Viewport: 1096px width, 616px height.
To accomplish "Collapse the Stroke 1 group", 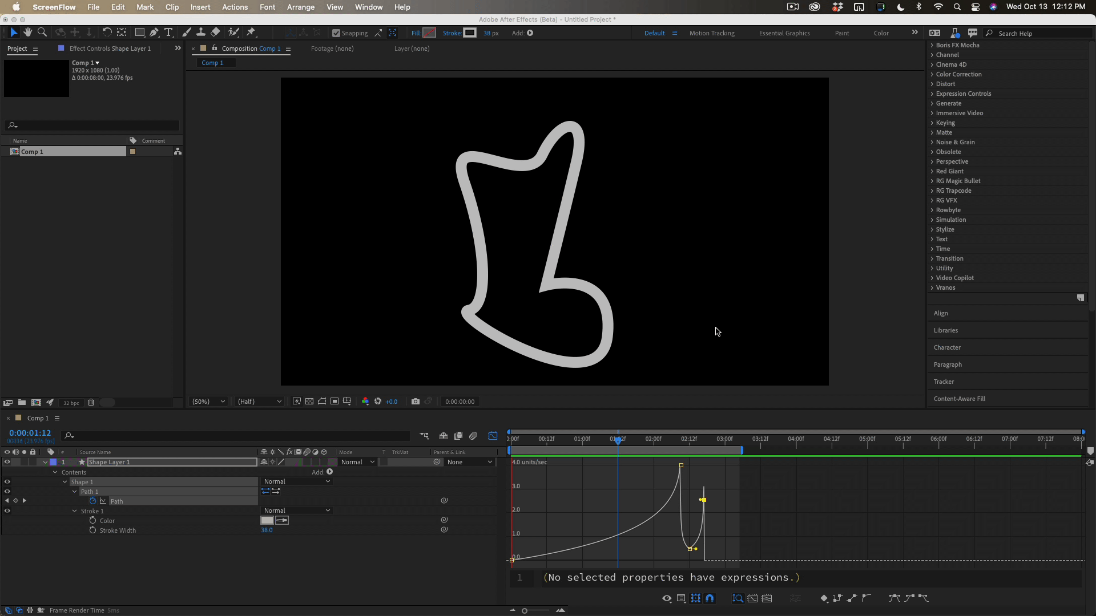I will click(x=75, y=511).
